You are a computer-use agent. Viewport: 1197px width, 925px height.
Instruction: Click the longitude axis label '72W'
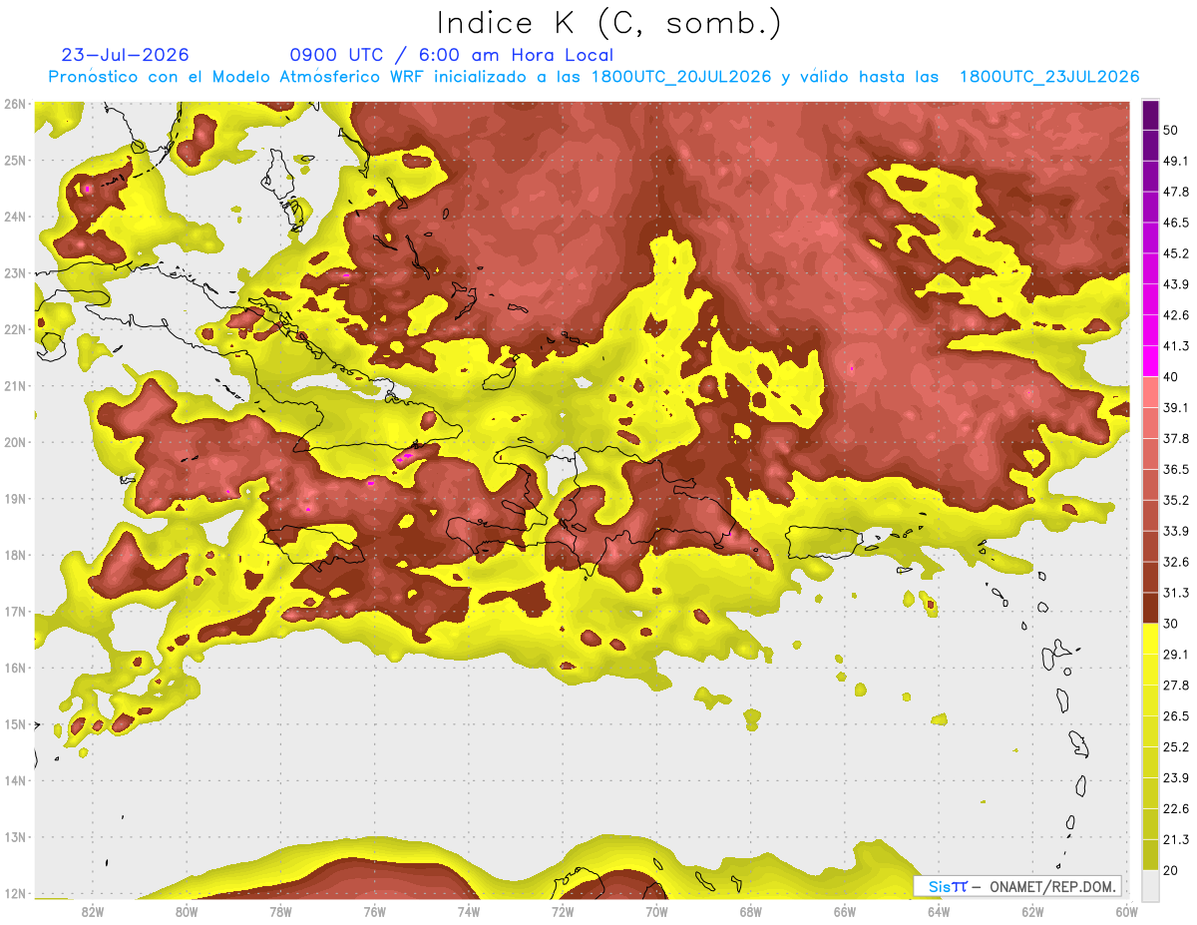click(x=563, y=911)
